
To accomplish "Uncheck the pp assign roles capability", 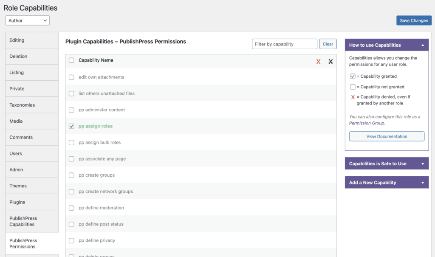I will tap(71, 126).
